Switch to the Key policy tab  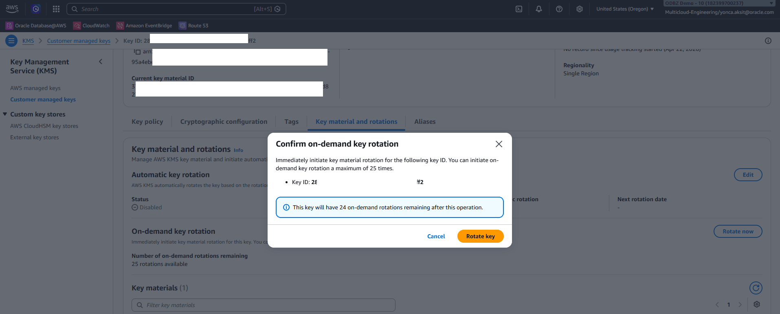coord(147,122)
